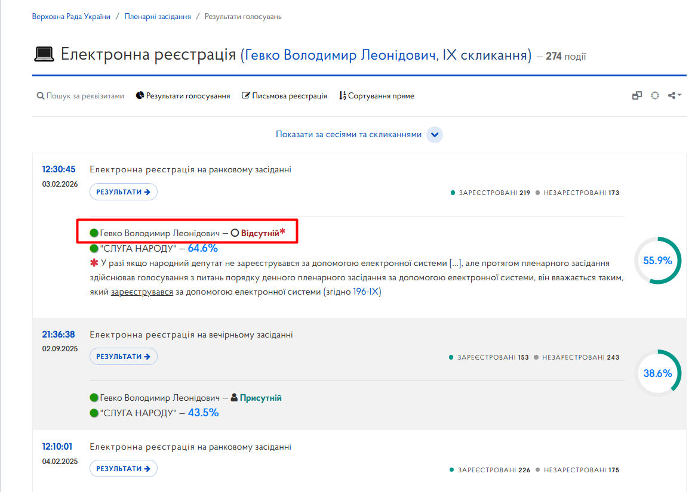Viewport: 692px width, 492px height.
Task: Click РЕЗУЛЬТАТИ button for 04.02.2025 session
Action: click(124, 468)
